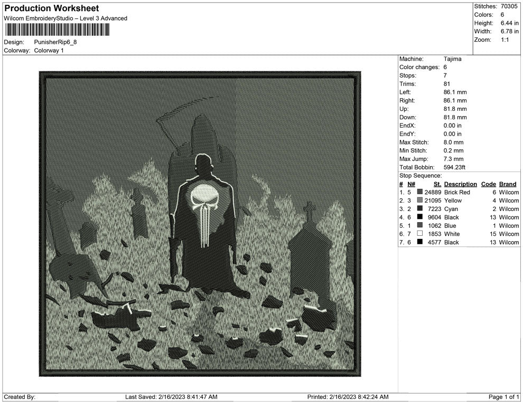
Task: Click the 'N#' column header
Action: (x=411, y=184)
